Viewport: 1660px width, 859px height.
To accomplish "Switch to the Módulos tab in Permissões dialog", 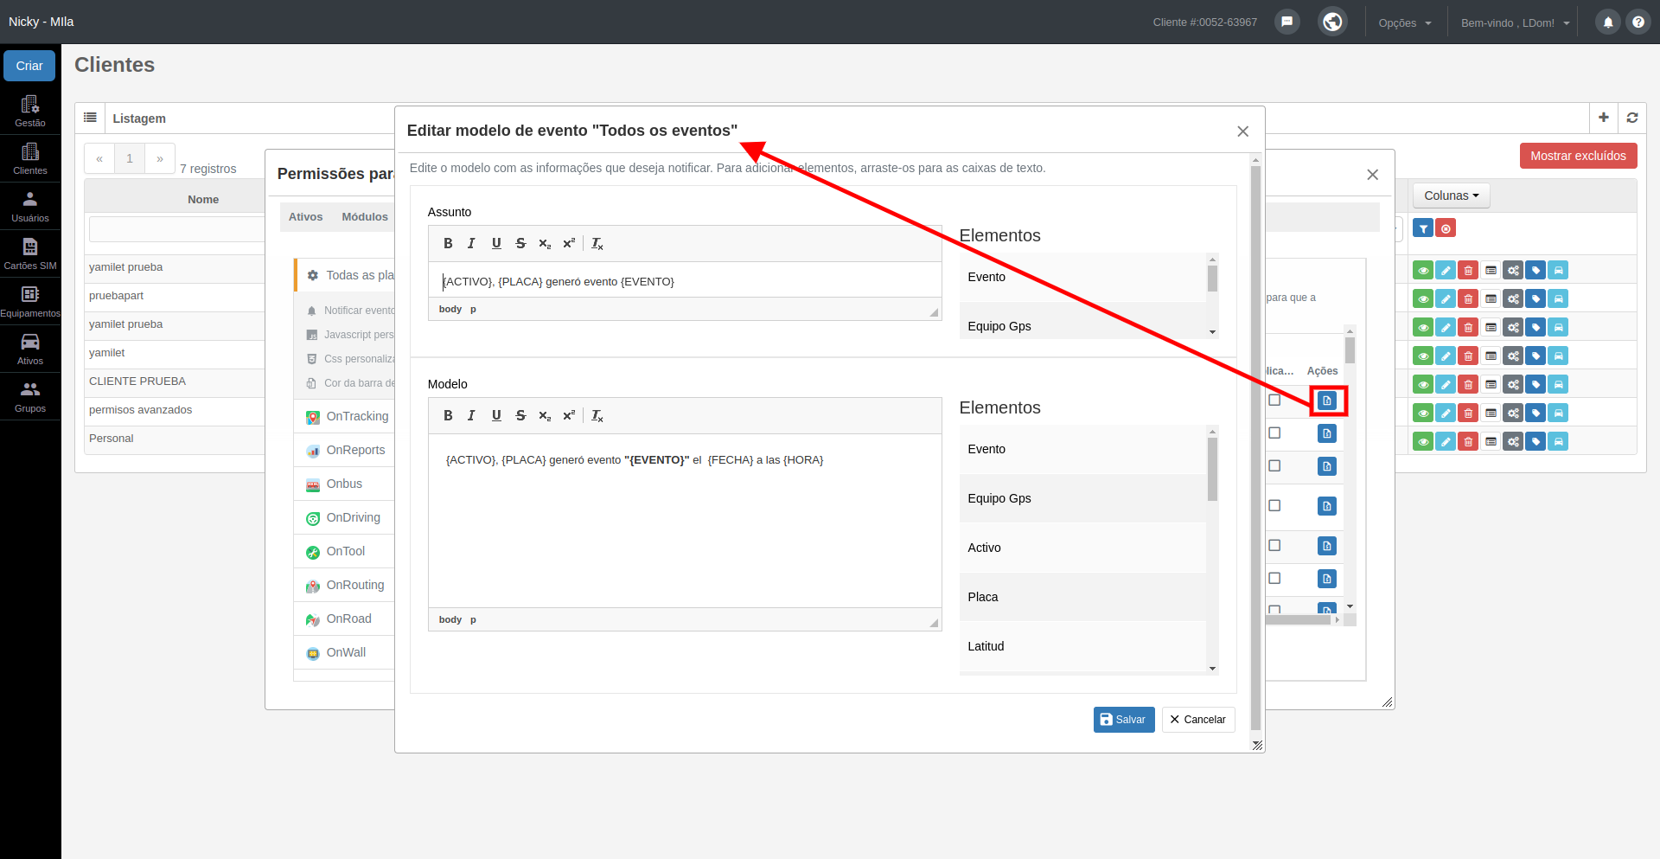I will pos(365,217).
